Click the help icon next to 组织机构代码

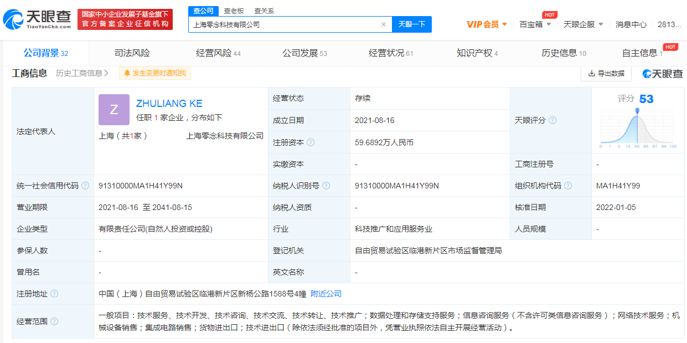point(567,186)
